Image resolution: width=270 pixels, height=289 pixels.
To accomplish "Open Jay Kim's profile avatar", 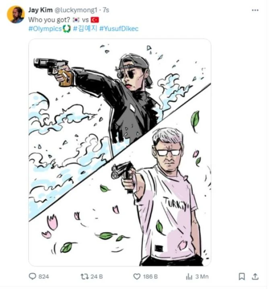I will [x=16, y=14].
